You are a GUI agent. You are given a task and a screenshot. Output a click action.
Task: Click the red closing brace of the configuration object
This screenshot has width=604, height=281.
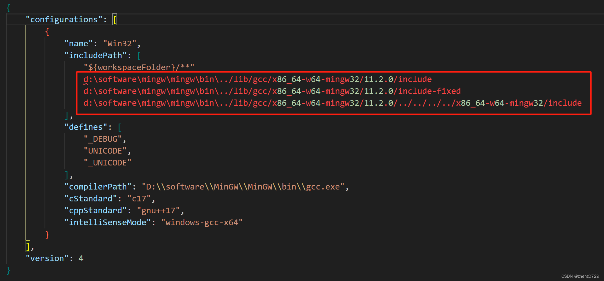point(47,235)
